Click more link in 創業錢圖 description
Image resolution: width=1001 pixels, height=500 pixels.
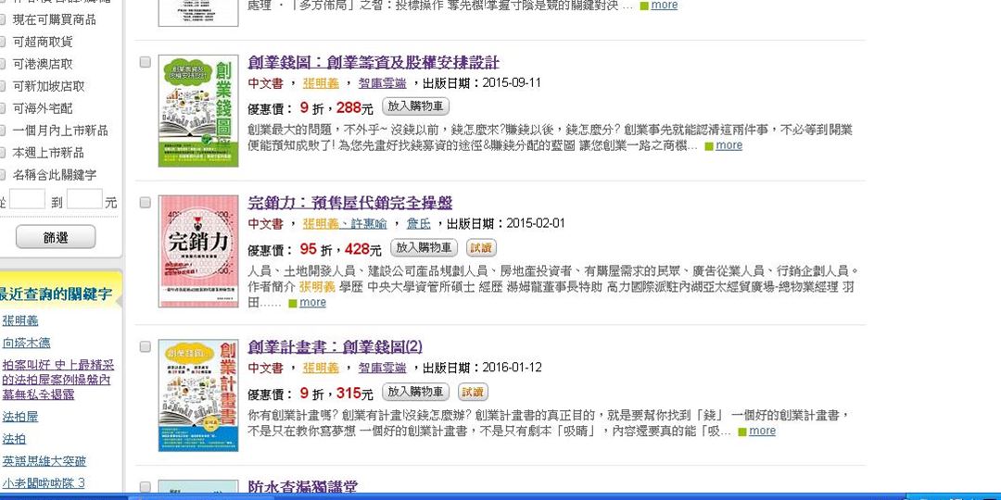coord(729,144)
